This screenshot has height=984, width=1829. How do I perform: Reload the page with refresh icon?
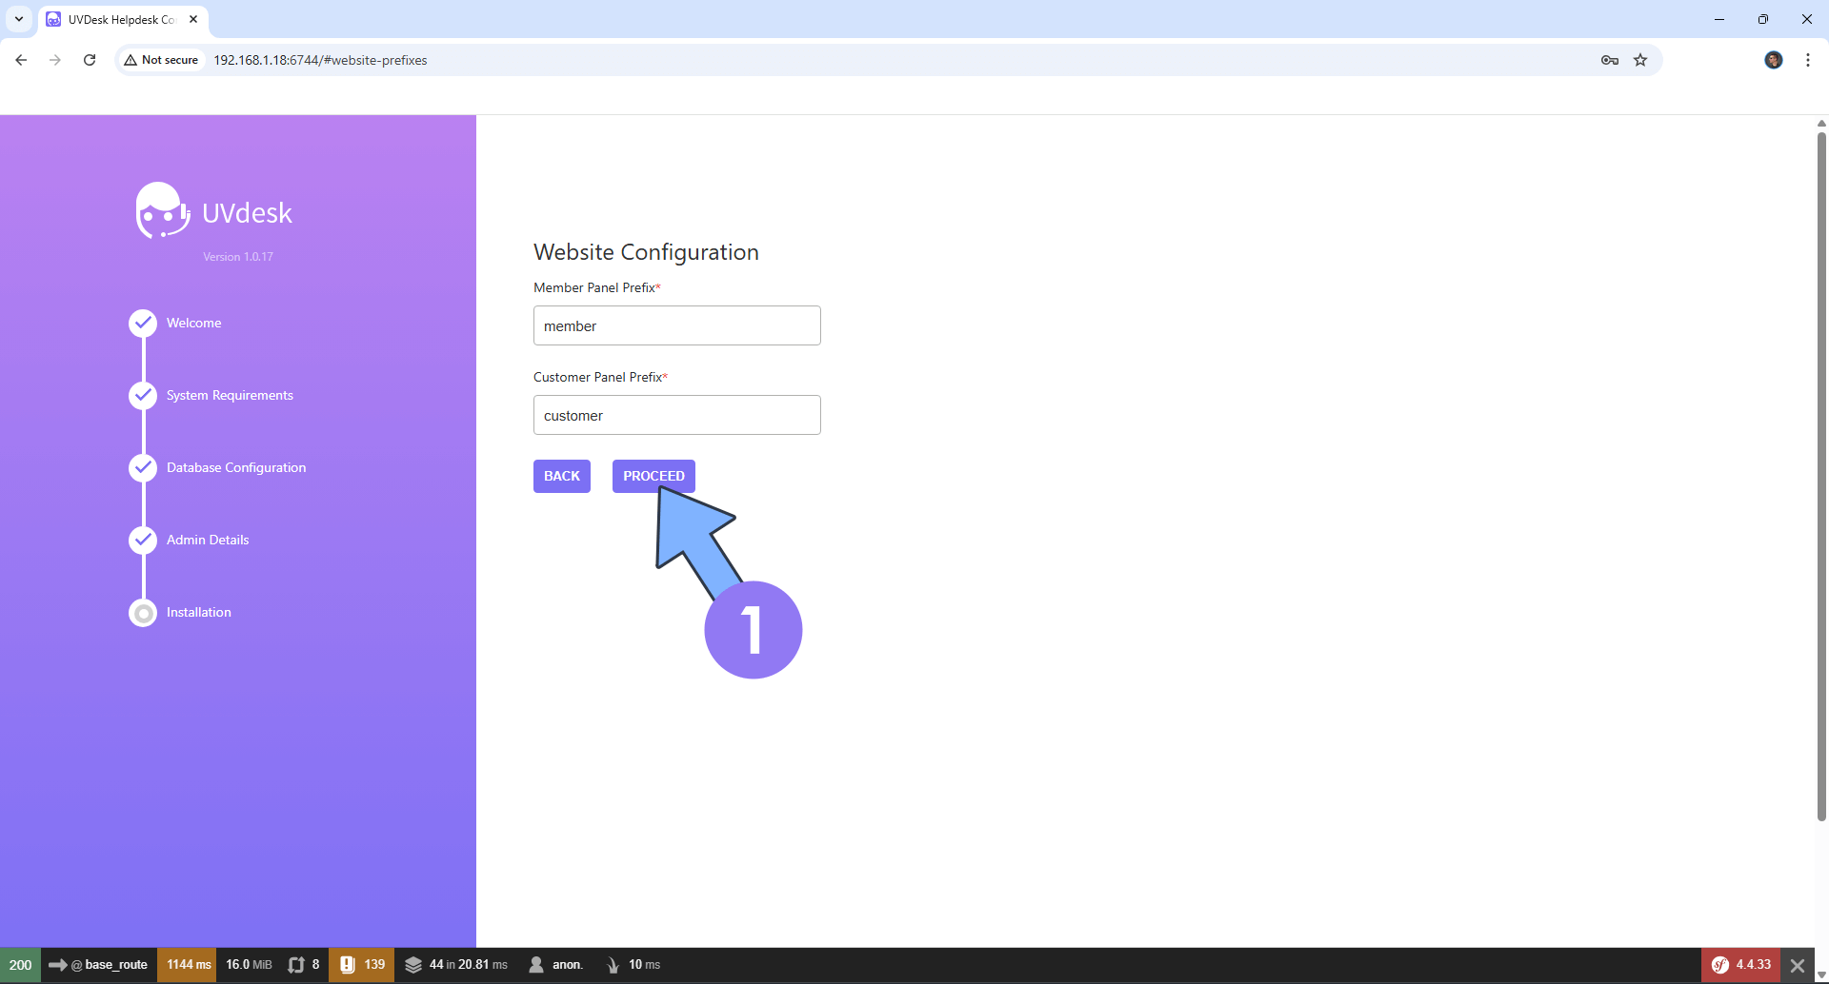[x=90, y=60]
